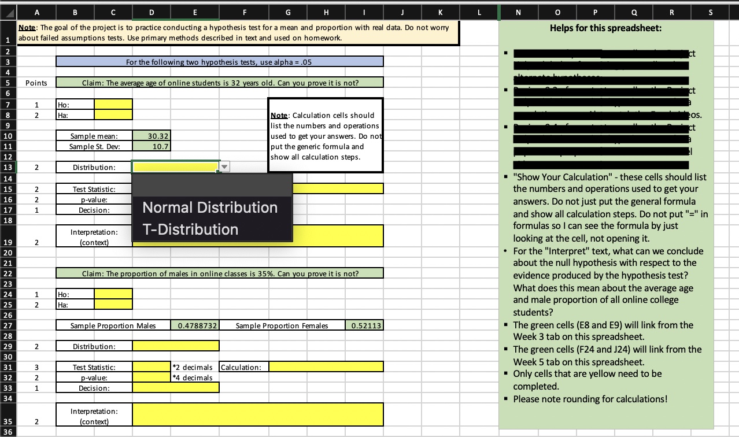Click yellow Distribution cell in row 29
739x437 pixels.
click(176, 346)
